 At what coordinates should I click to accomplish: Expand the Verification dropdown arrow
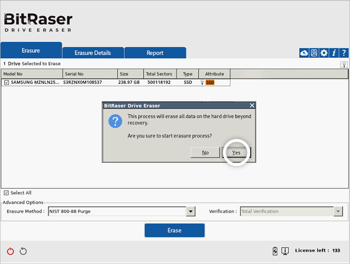pos(338,211)
